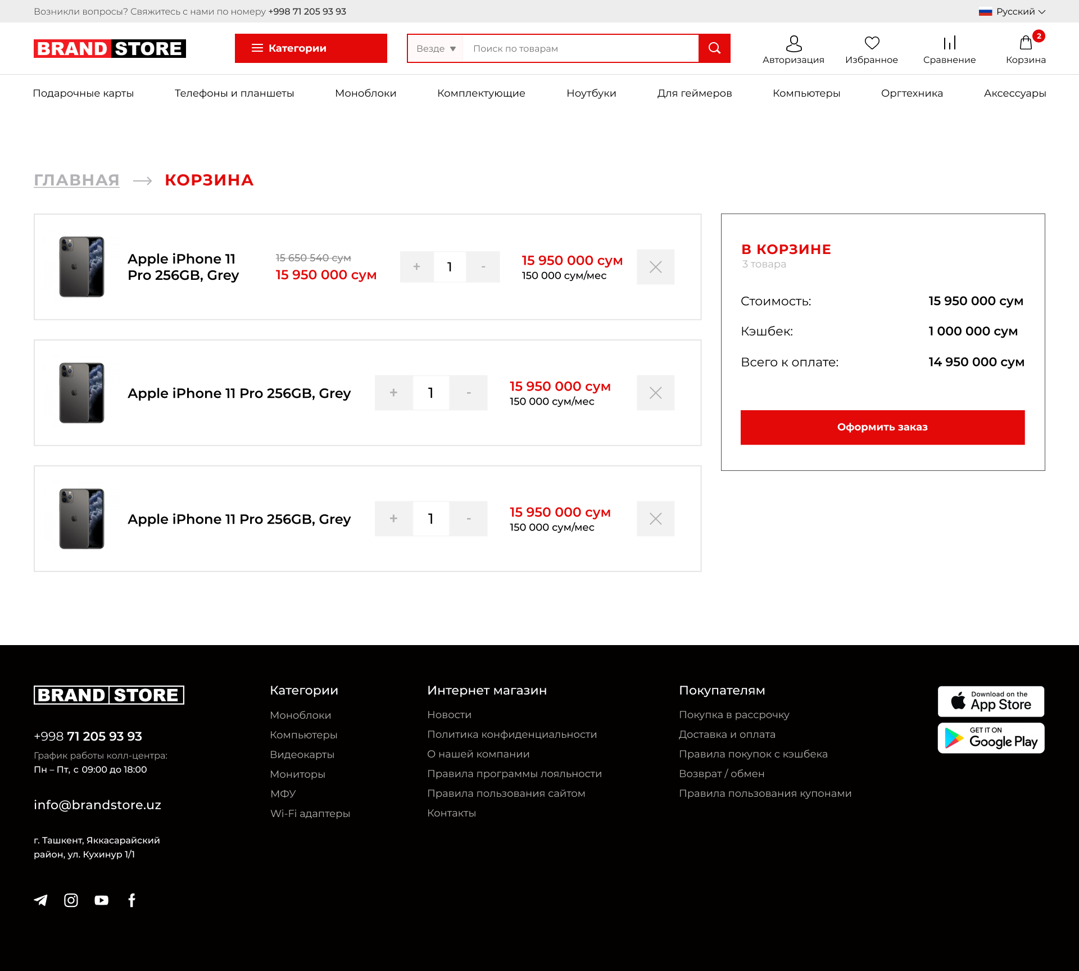This screenshot has width=1079, height=971.
Task: Get it on Google Play badge
Action: coord(991,738)
